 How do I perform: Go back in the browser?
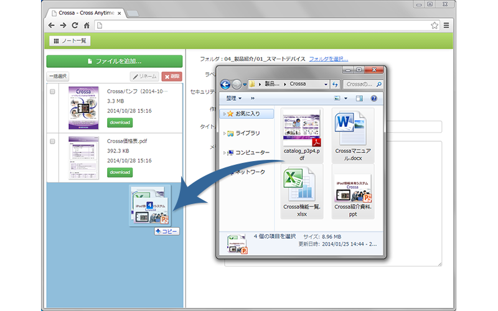52,26
